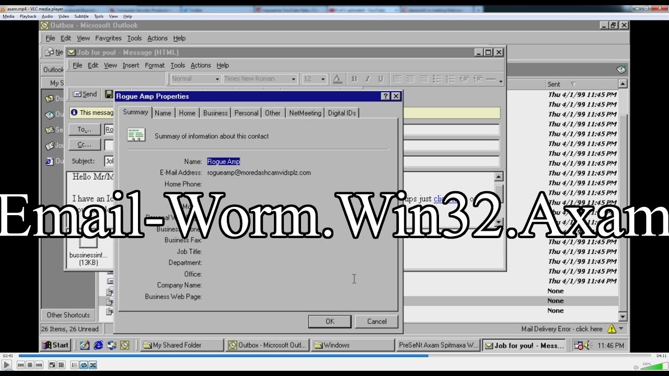
Task: Switch to the Business tab
Action: 215,113
